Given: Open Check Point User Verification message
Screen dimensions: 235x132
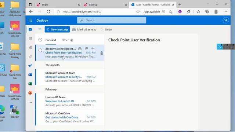Looking at the screenshot, I should (x=70, y=52).
